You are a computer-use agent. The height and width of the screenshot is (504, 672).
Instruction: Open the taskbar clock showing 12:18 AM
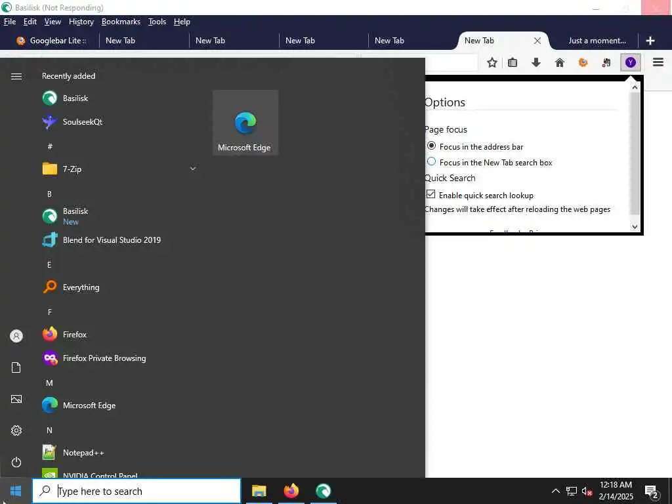click(616, 491)
